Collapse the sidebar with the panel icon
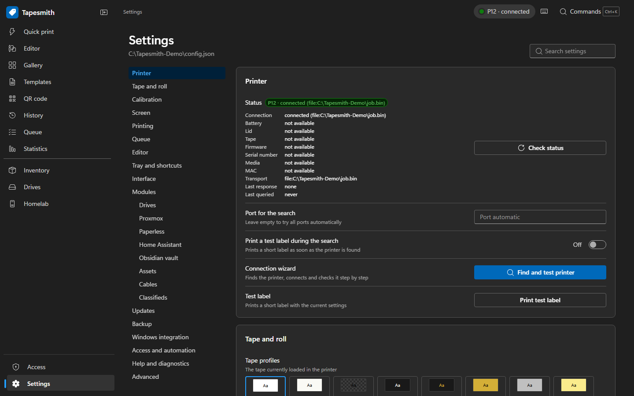Screen dimensions: 634x396 [x=104, y=12]
